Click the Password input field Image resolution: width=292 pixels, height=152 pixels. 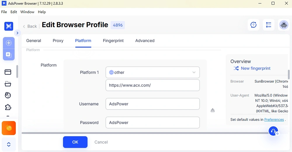(x=152, y=122)
